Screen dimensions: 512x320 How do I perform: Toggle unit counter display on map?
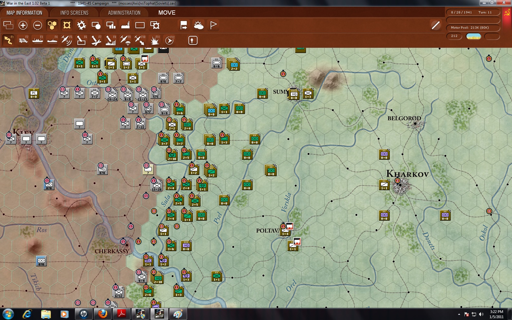(67, 25)
